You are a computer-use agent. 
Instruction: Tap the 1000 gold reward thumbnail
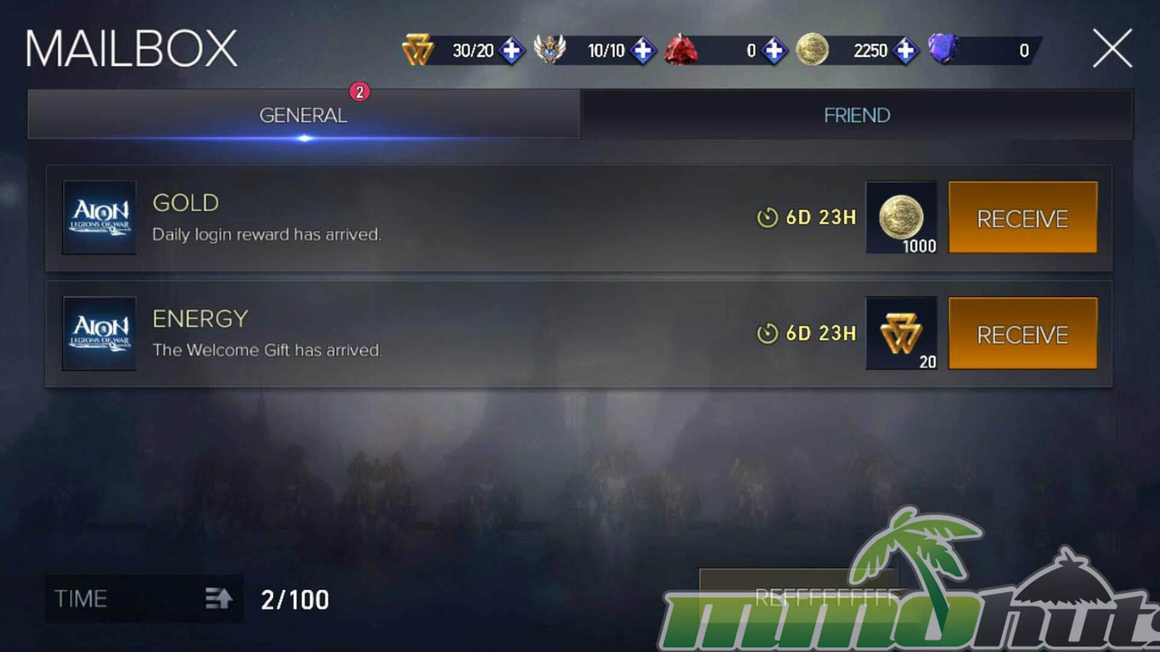tap(901, 218)
